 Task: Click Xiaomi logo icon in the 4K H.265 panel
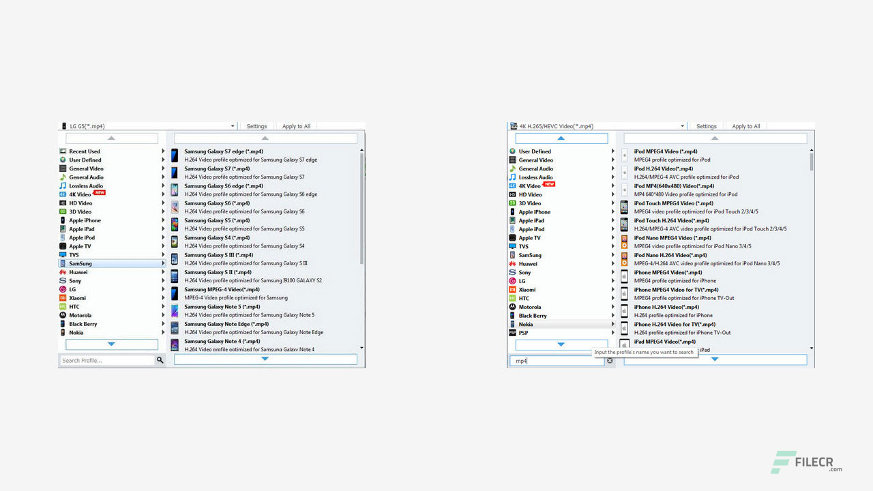(513, 290)
